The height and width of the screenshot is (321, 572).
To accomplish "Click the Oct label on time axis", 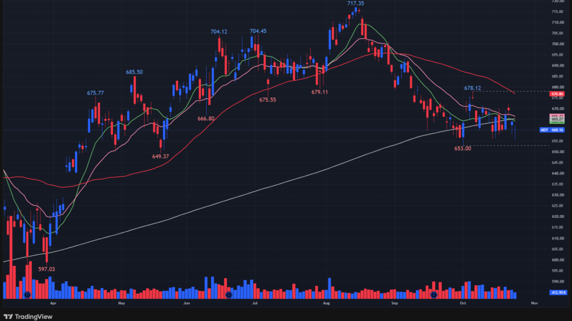I will [x=463, y=303].
